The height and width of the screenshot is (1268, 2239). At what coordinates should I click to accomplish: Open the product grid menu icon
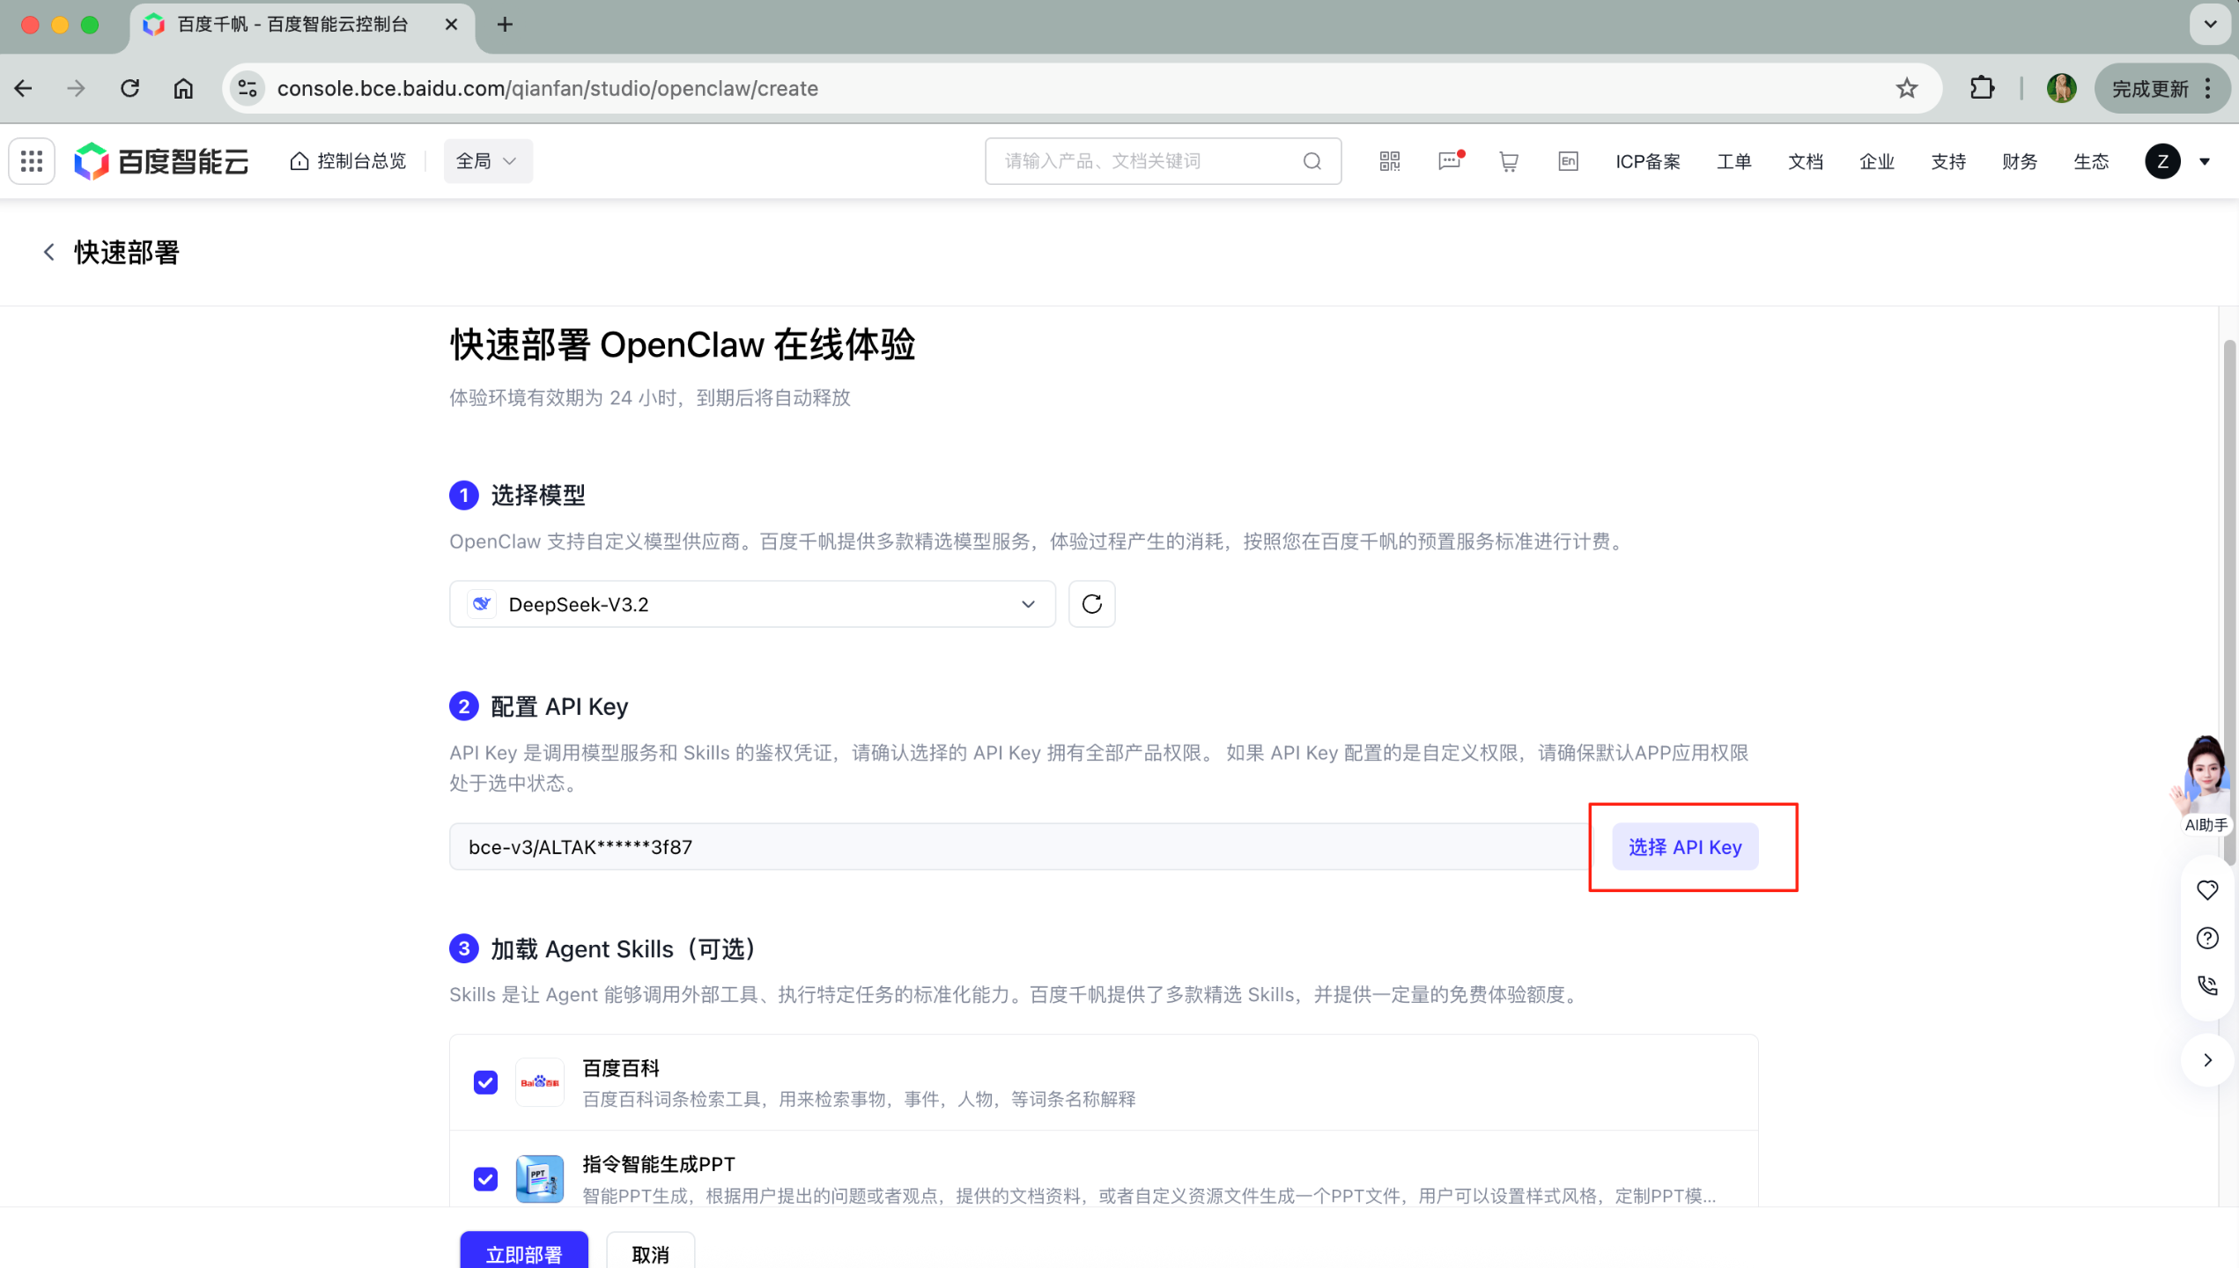point(32,161)
